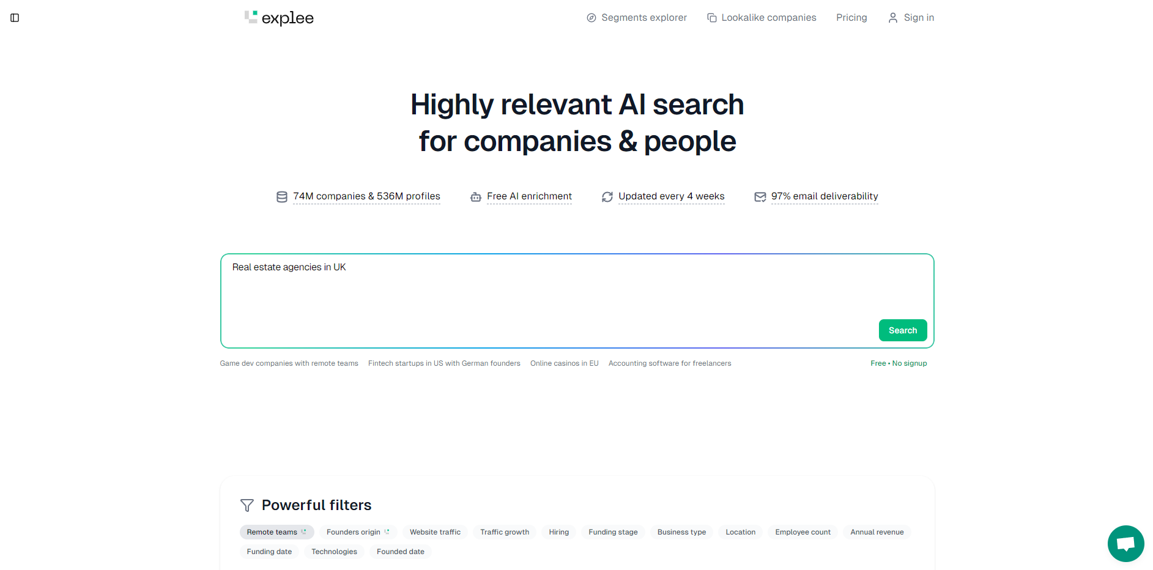Click the robot icon for AI enrichment

pos(475,197)
